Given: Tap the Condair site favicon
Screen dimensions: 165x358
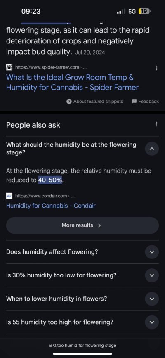Looking at the screenshot, I should pyautogui.click(x=9, y=196).
